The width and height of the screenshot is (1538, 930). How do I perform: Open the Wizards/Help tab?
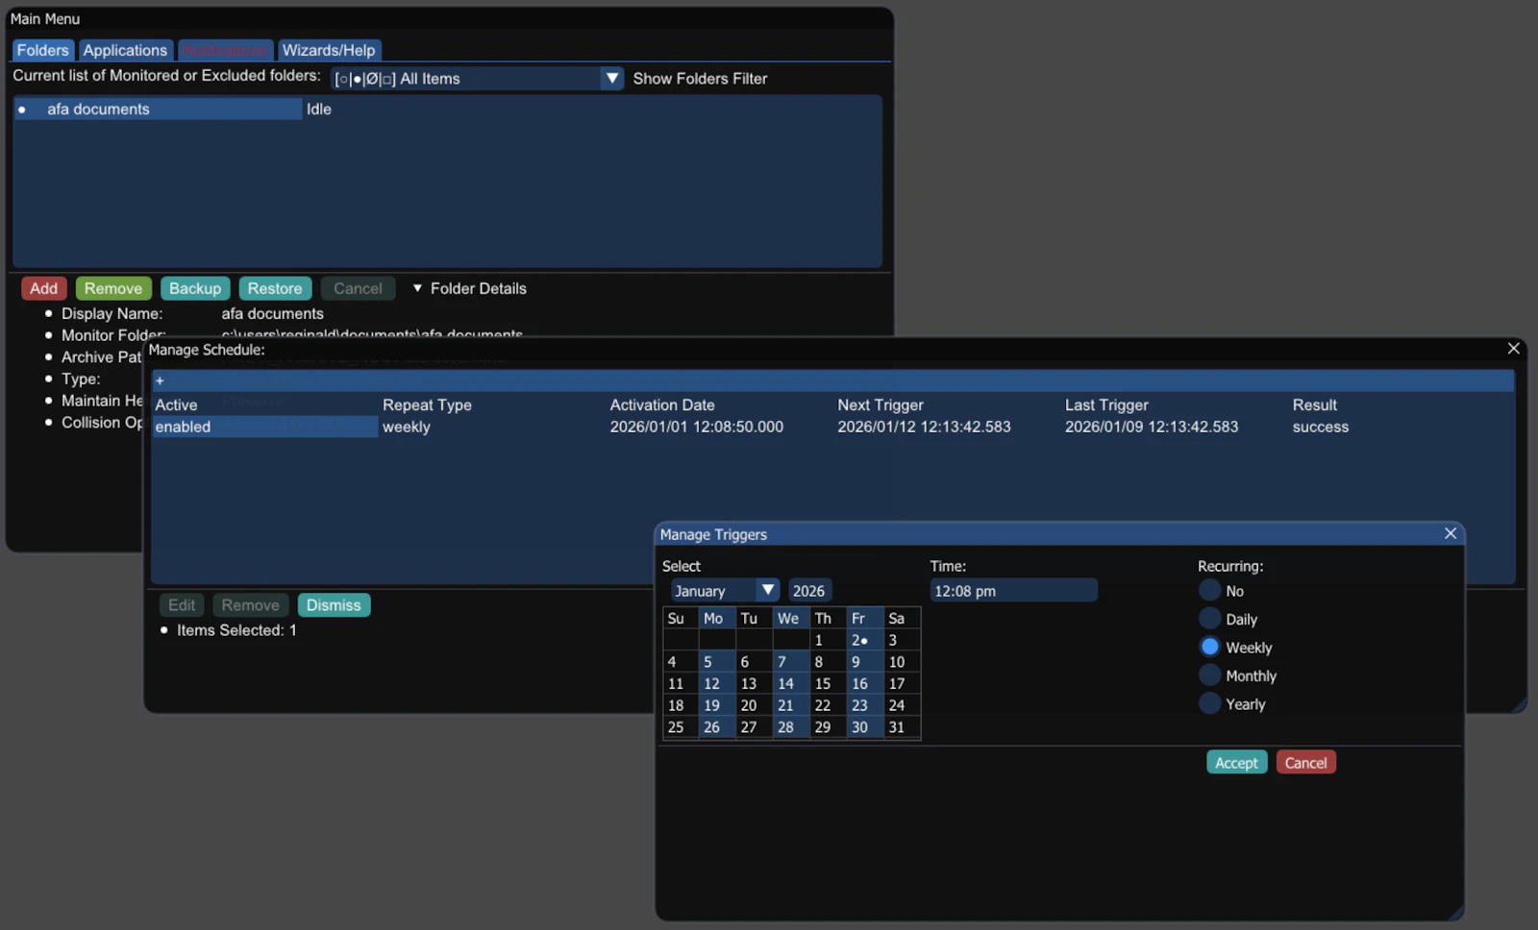329,50
